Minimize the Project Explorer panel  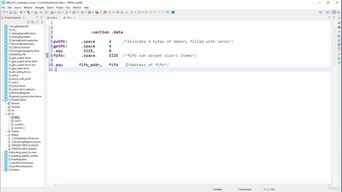(37, 18)
